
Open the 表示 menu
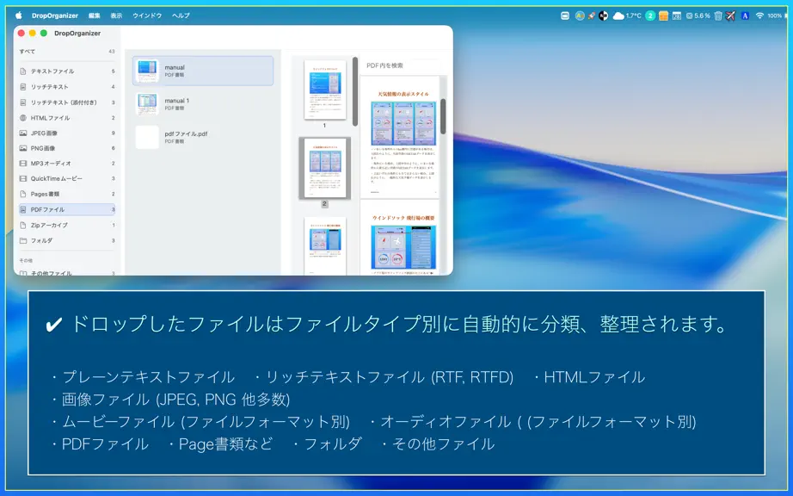tap(116, 15)
